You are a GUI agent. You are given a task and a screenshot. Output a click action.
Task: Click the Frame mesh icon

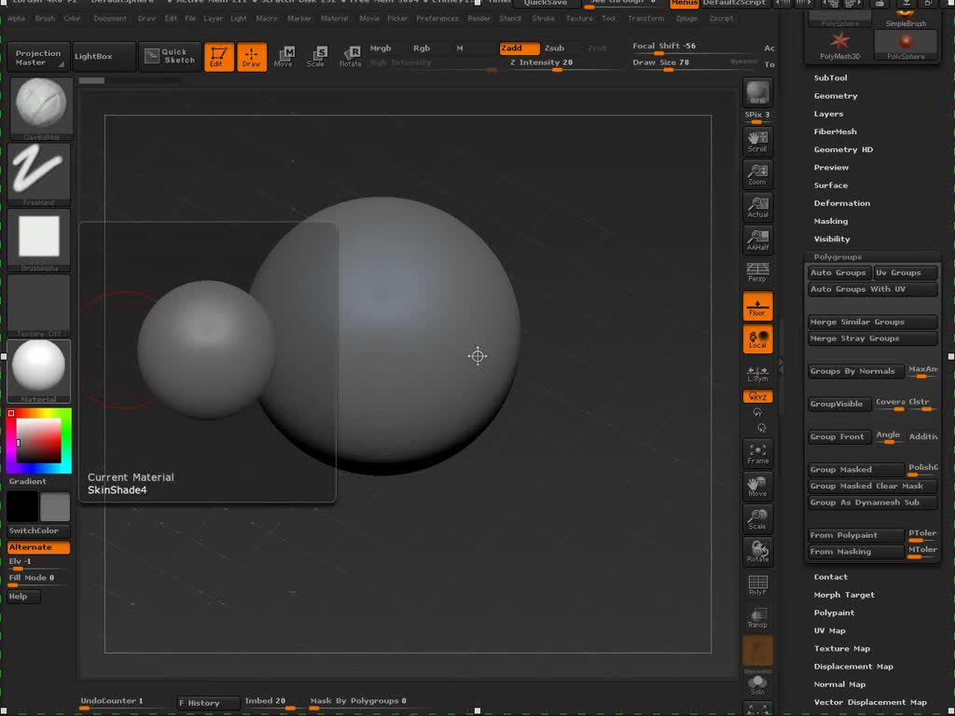point(757,453)
